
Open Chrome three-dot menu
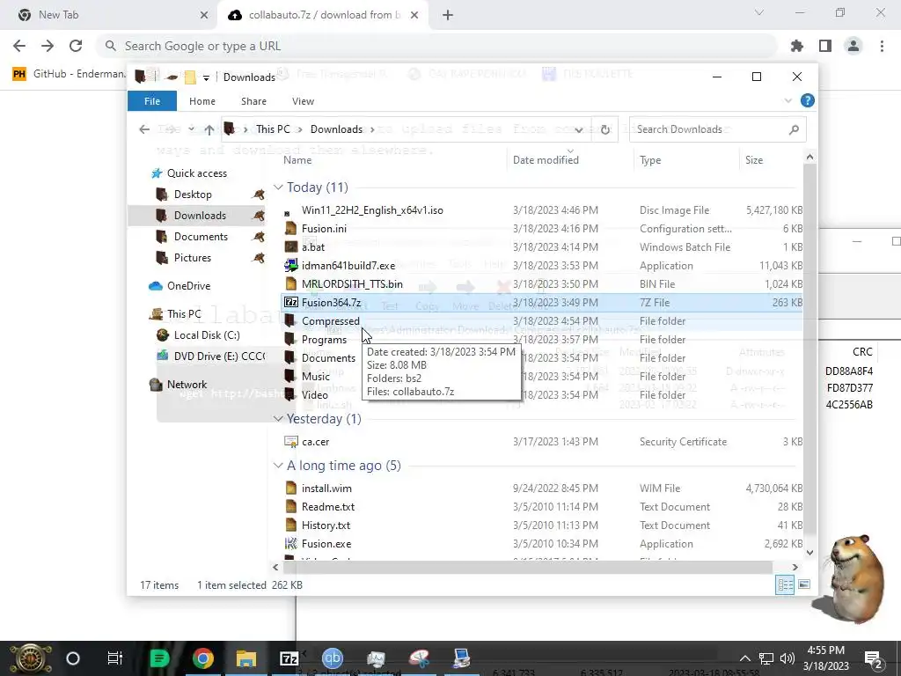pos(882,46)
